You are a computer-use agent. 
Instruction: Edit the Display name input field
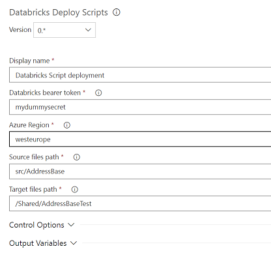140,75
